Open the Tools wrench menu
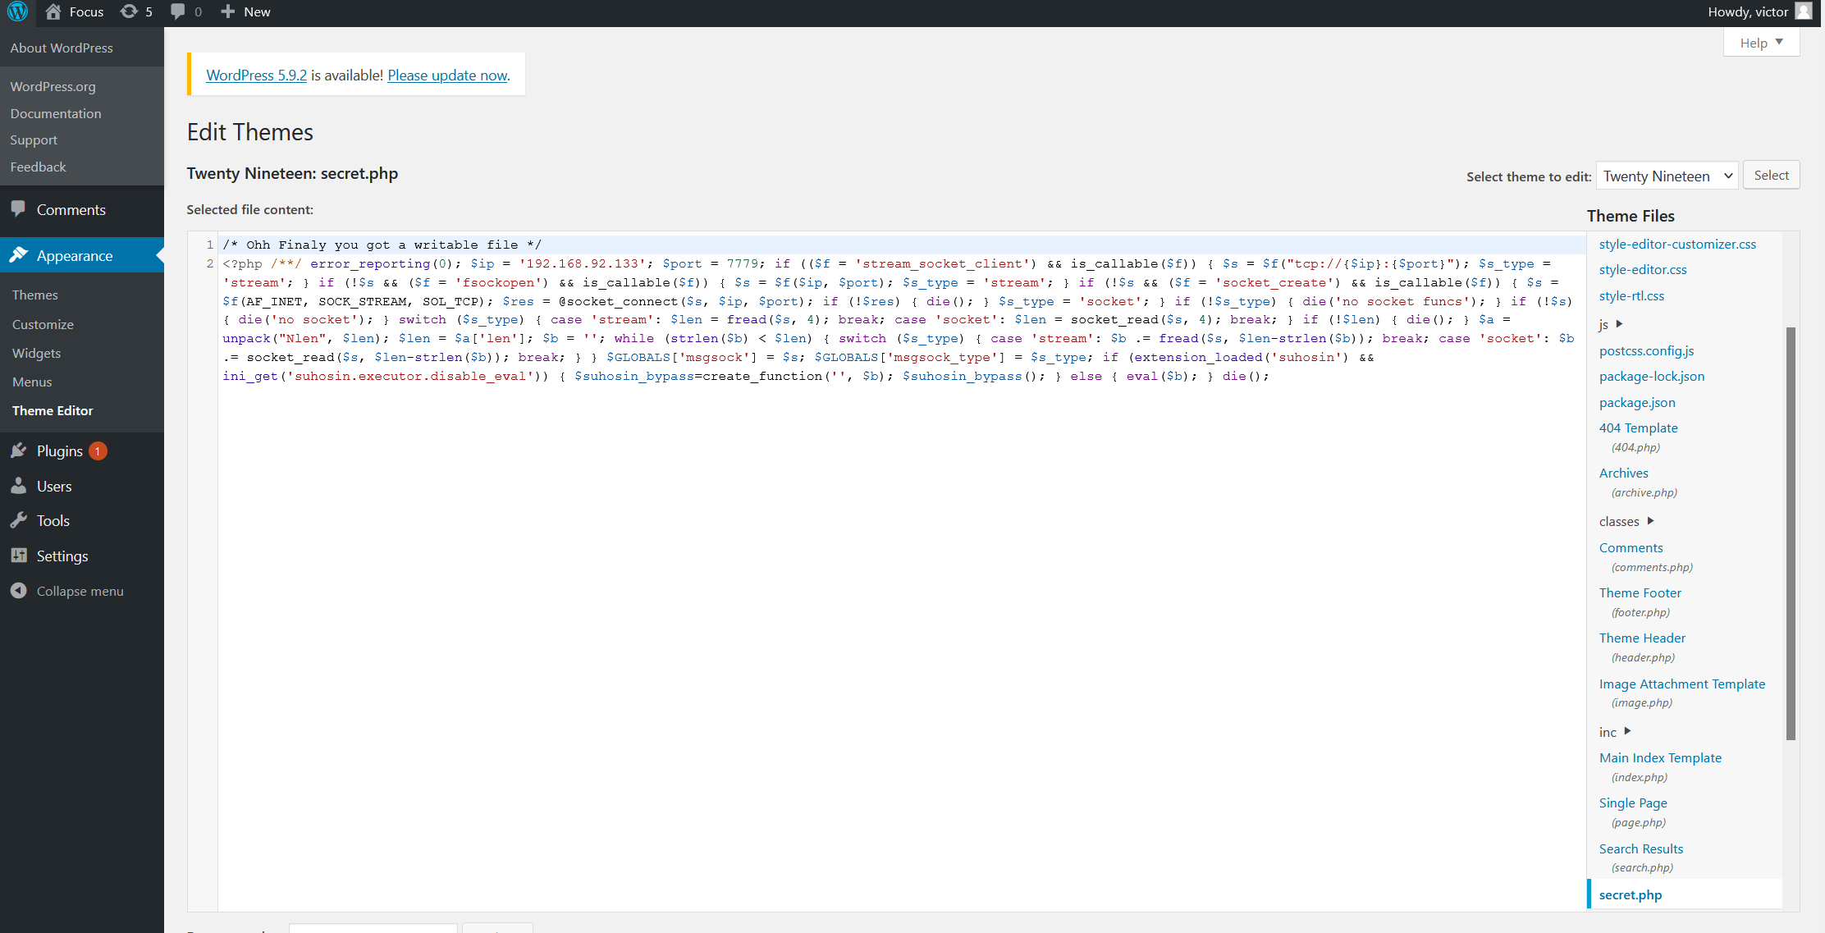This screenshot has width=1825, height=933. 53,520
